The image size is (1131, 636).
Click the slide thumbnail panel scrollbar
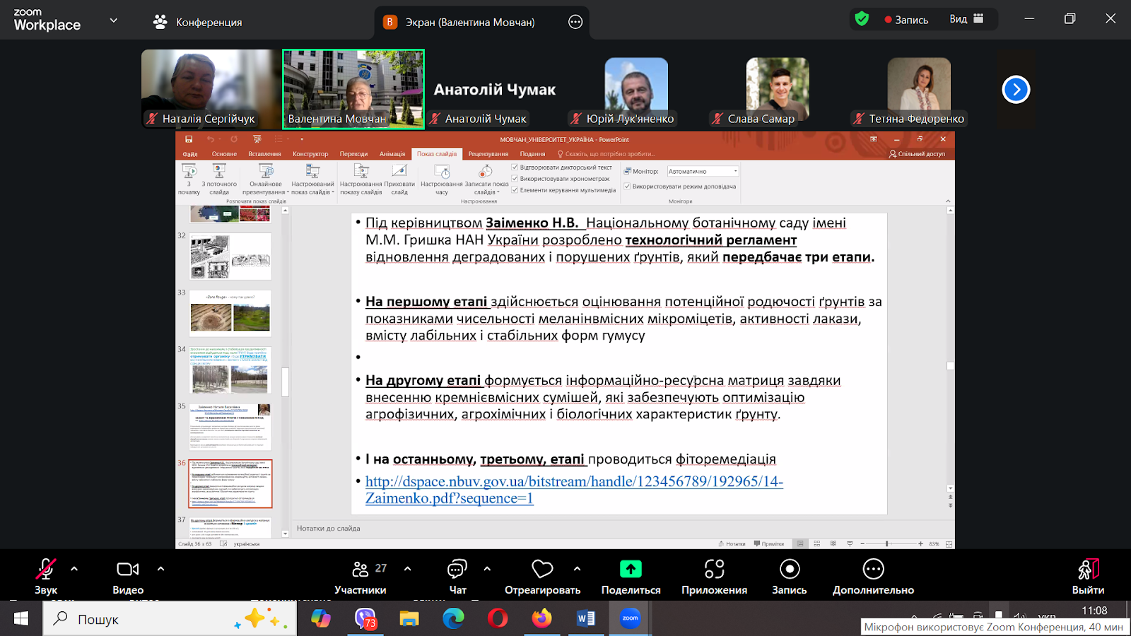(286, 382)
